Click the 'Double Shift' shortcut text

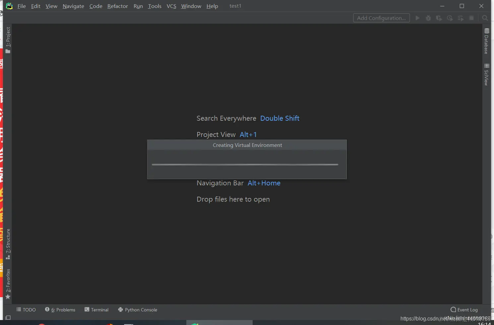(280, 118)
